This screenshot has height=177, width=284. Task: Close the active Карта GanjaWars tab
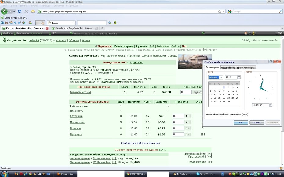[x=47, y=28]
